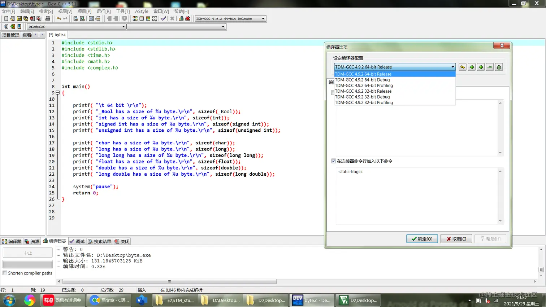The image size is (546, 307).
Task: Click left arrow to scroll side panel tabs
Action: [36, 35]
